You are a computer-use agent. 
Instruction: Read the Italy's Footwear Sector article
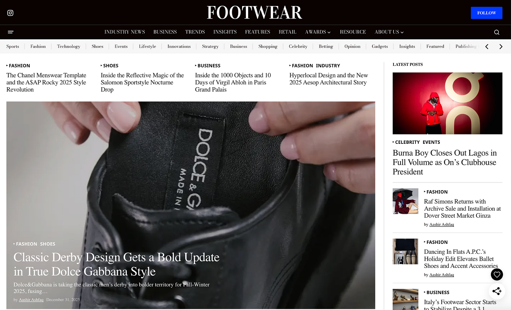click(x=460, y=305)
